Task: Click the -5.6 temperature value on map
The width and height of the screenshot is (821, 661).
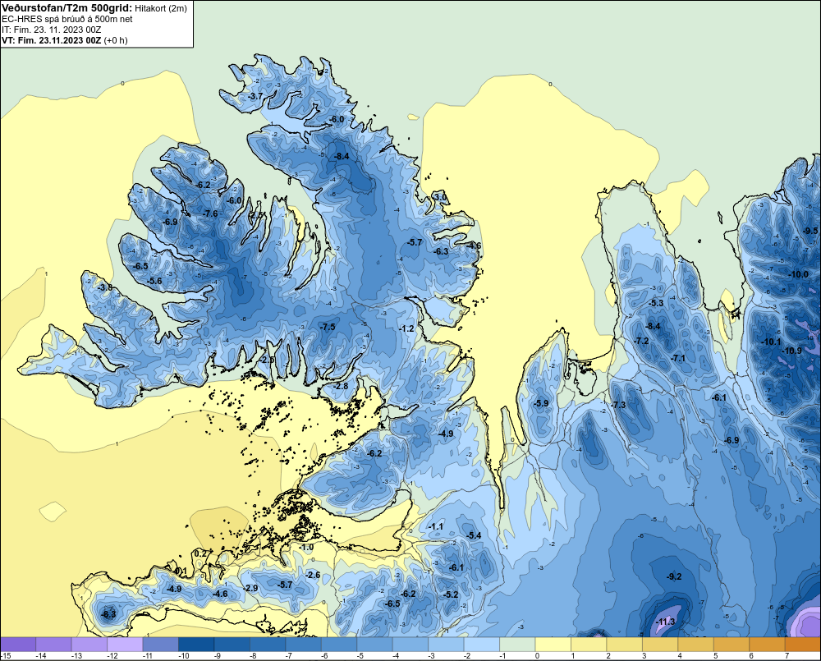Action: 154,282
